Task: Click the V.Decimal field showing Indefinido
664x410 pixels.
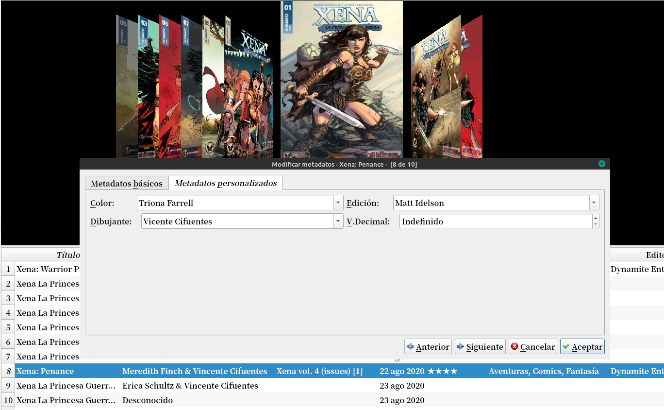Action: [x=496, y=221]
